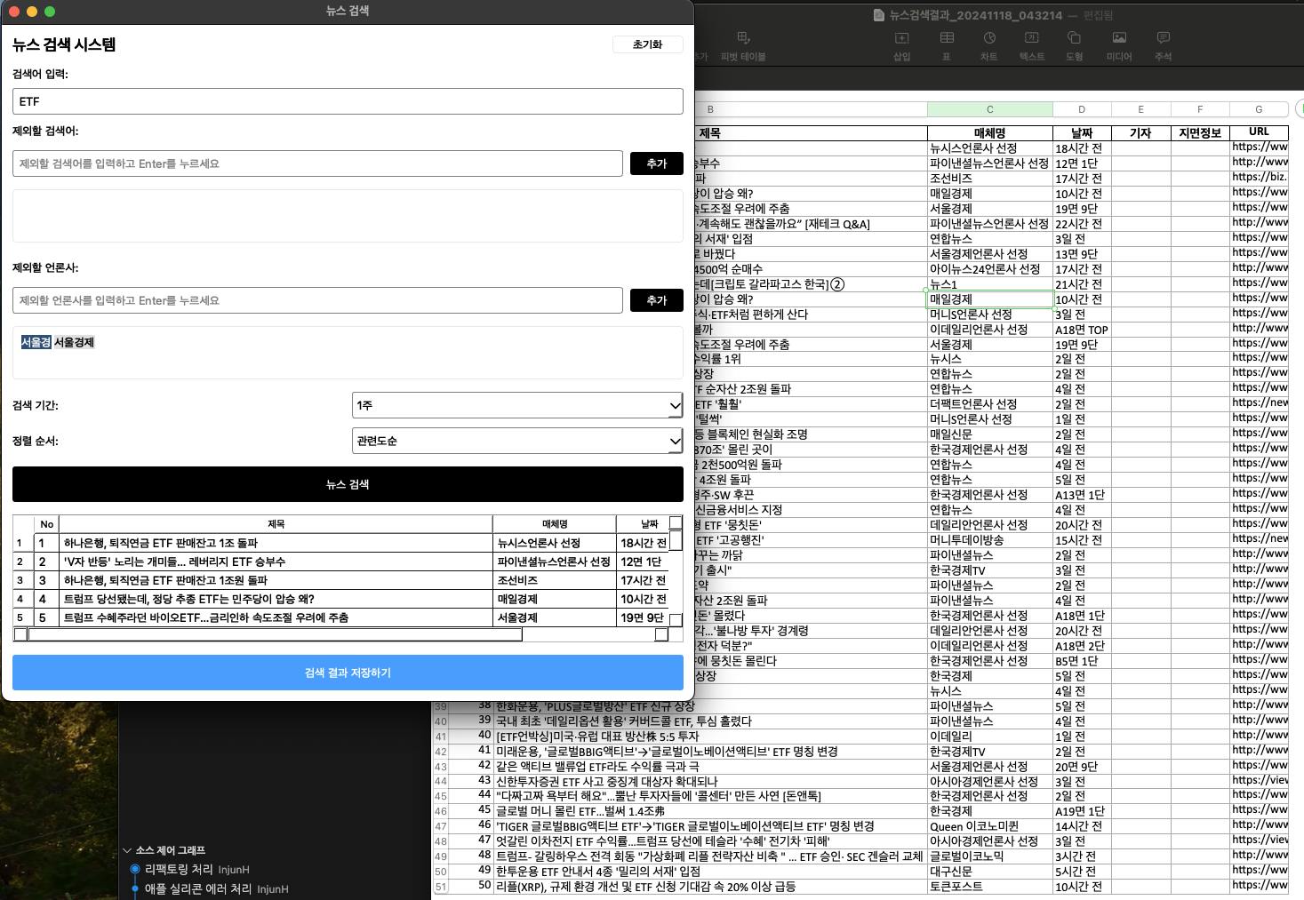Select row 51 header in Numbers
This screenshot has height=900, width=1304.
click(x=441, y=887)
